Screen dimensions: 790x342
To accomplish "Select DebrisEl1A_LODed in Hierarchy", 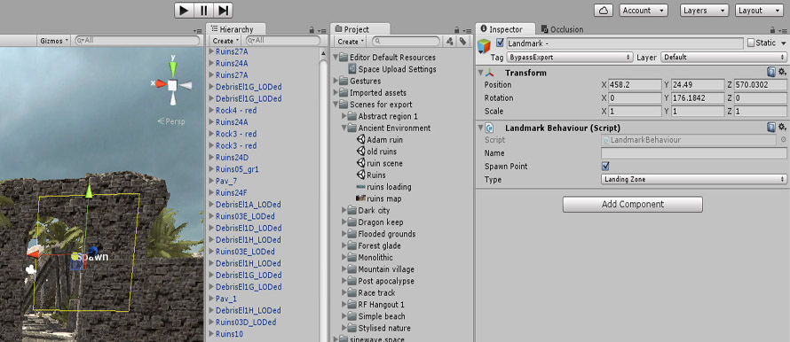I will (x=249, y=204).
